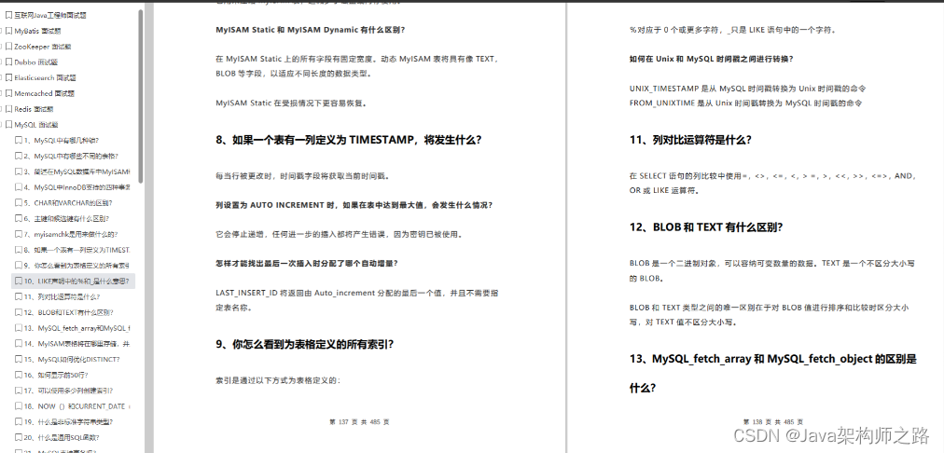Click bookmark icon for 15、MySQL如何优化DISTINCT?
The image size is (944, 453).
[x=18, y=359]
